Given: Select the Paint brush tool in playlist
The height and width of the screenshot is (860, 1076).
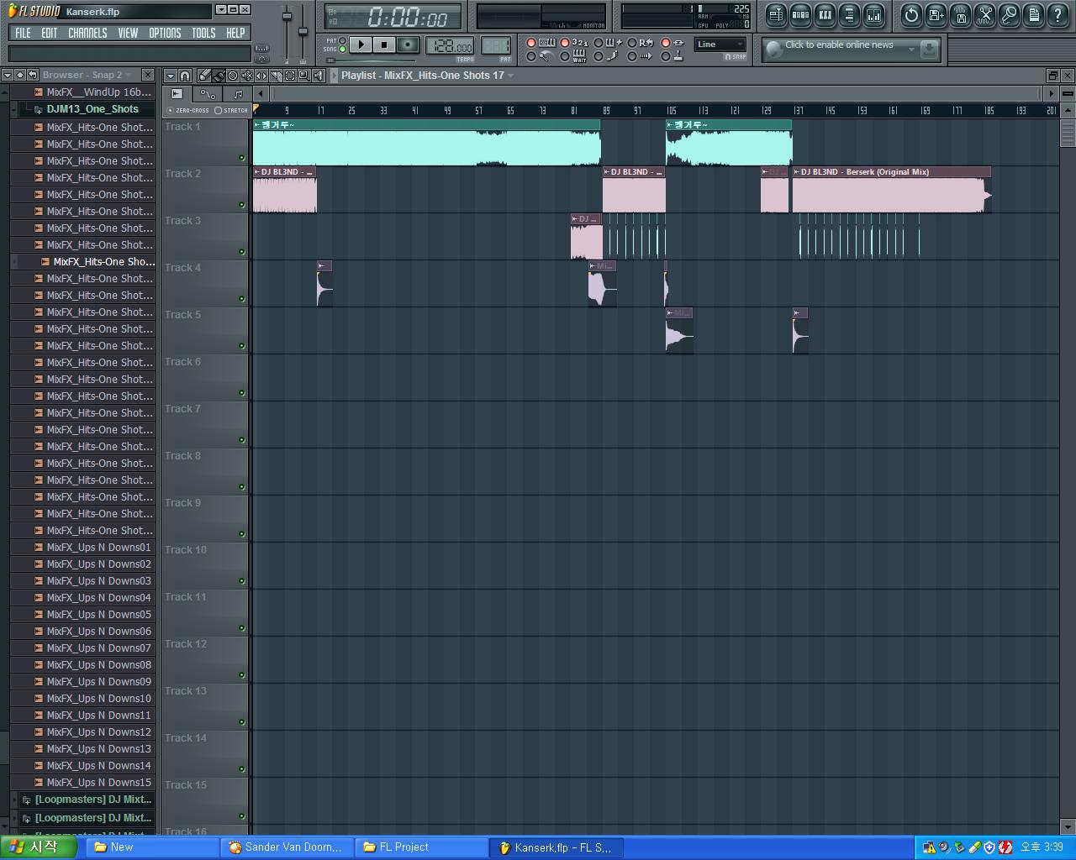Looking at the screenshot, I should point(219,76).
